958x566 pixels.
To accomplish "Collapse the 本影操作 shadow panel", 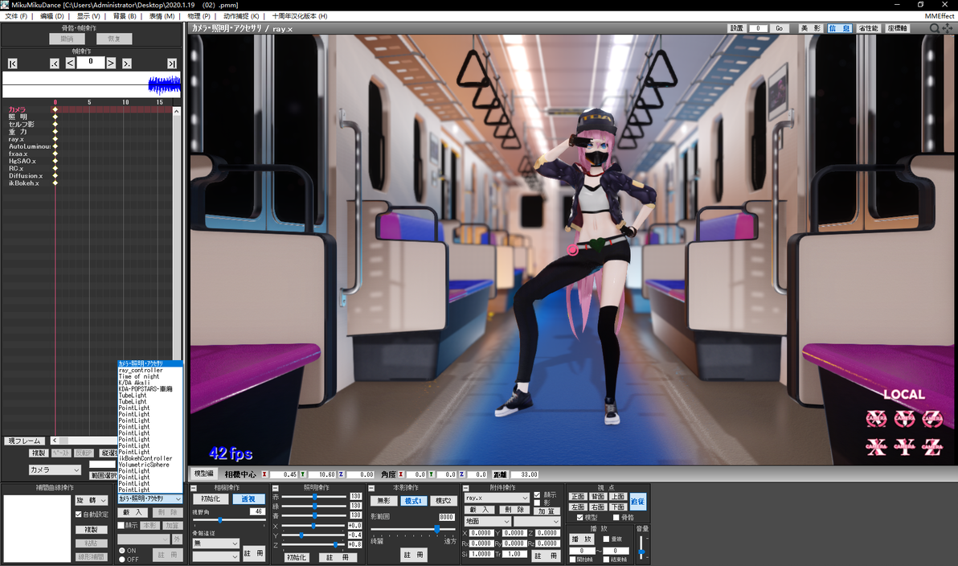I will [371, 488].
